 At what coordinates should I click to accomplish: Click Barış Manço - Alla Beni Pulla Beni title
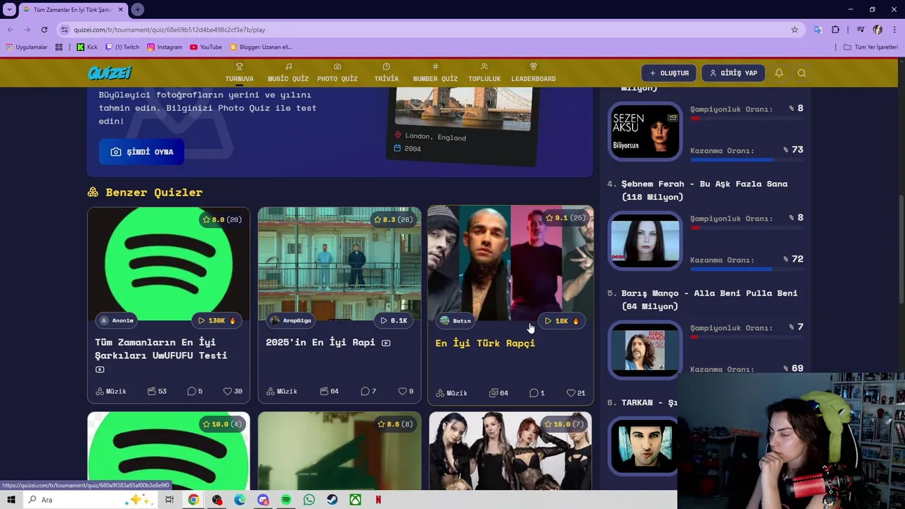709,300
